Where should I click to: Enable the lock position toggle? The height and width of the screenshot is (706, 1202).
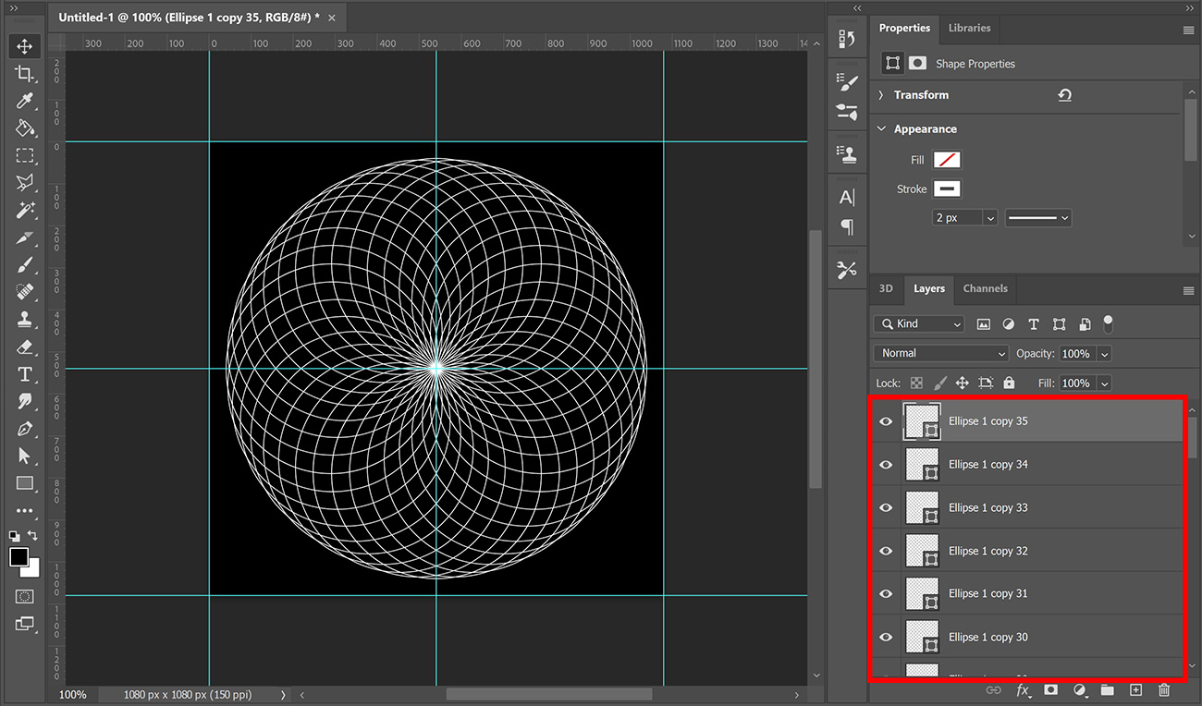(x=962, y=383)
